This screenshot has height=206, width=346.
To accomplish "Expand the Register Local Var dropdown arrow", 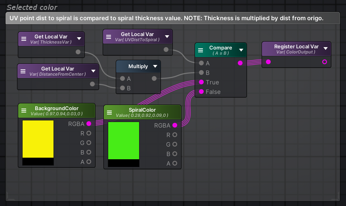I will pyautogui.click(x=325, y=48).
